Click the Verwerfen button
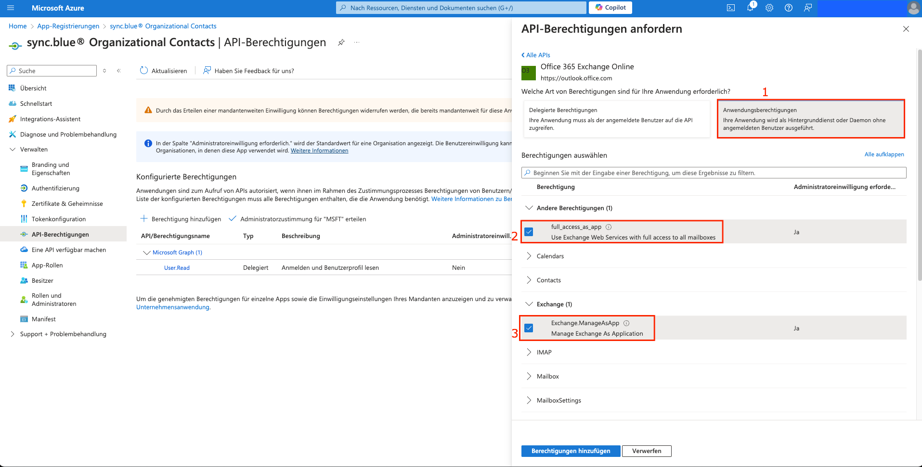This screenshot has height=467, width=922. tap(647, 451)
